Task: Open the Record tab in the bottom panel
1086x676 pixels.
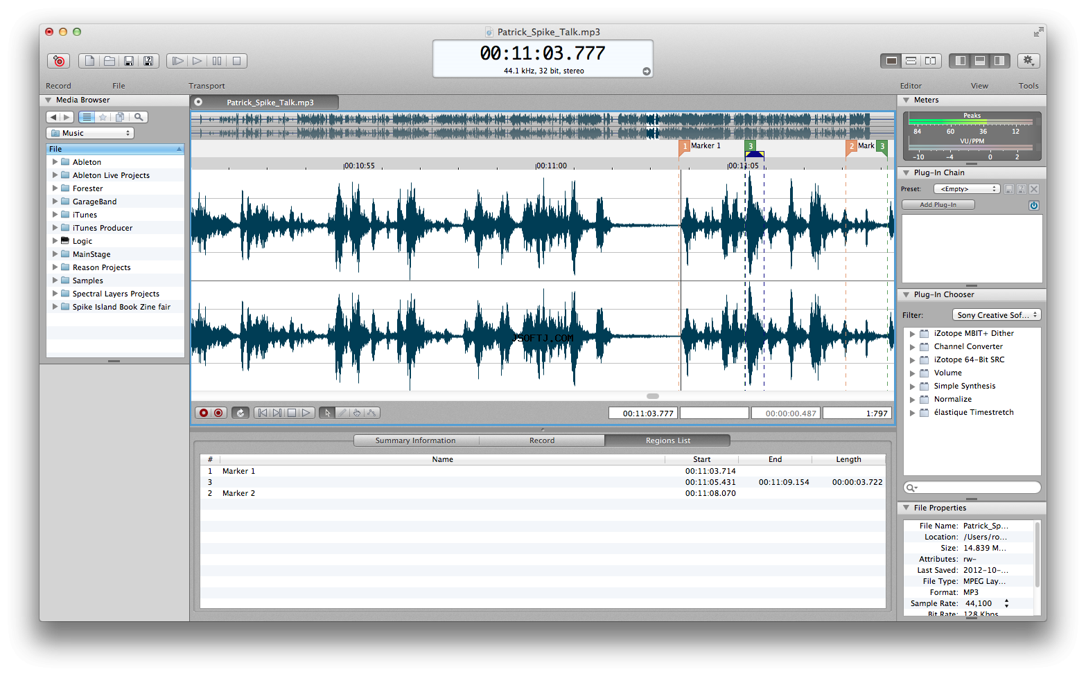Action: (542, 441)
